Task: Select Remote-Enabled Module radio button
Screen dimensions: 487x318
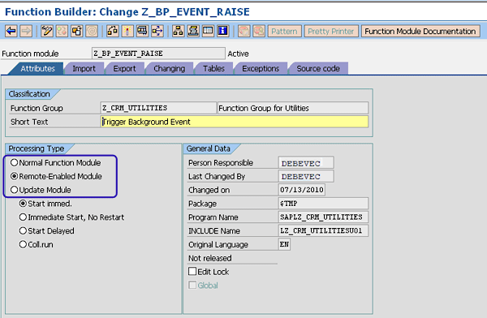Action: coord(14,176)
